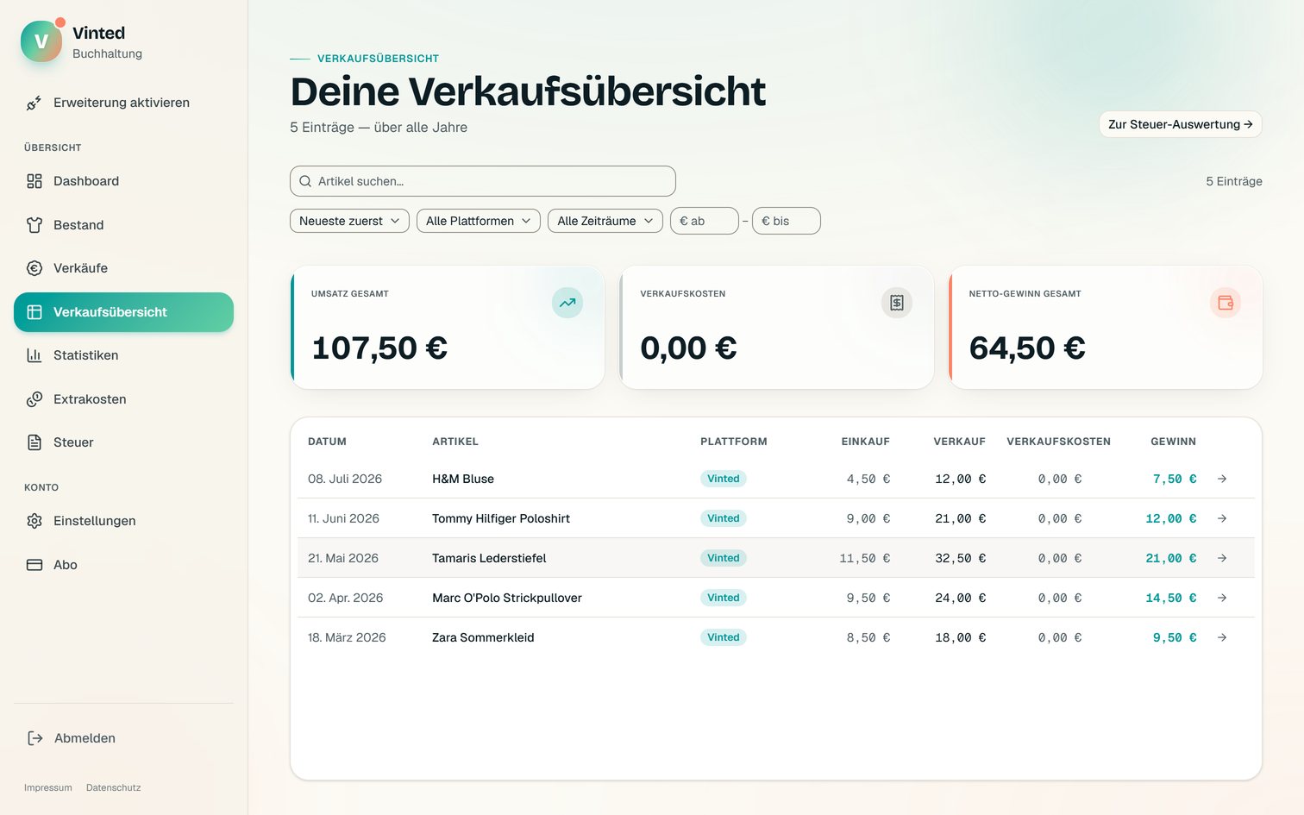
Task: Click the € ab minimum price field
Action: pyautogui.click(x=705, y=221)
